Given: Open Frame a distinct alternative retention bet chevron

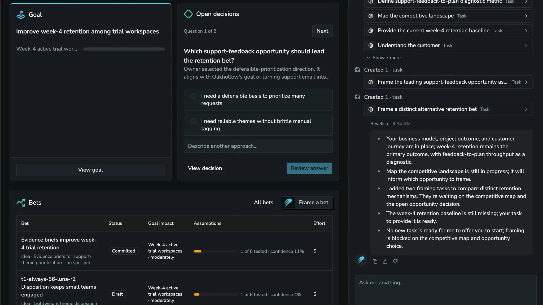Looking at the screenshot, I should click(526, 109).
